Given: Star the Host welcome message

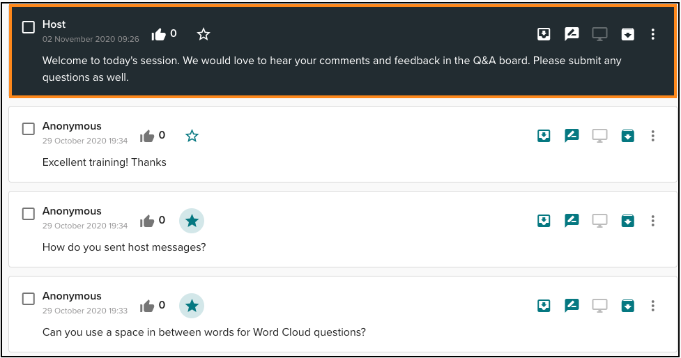Looking at the screenshot, I should click(204, 34).
